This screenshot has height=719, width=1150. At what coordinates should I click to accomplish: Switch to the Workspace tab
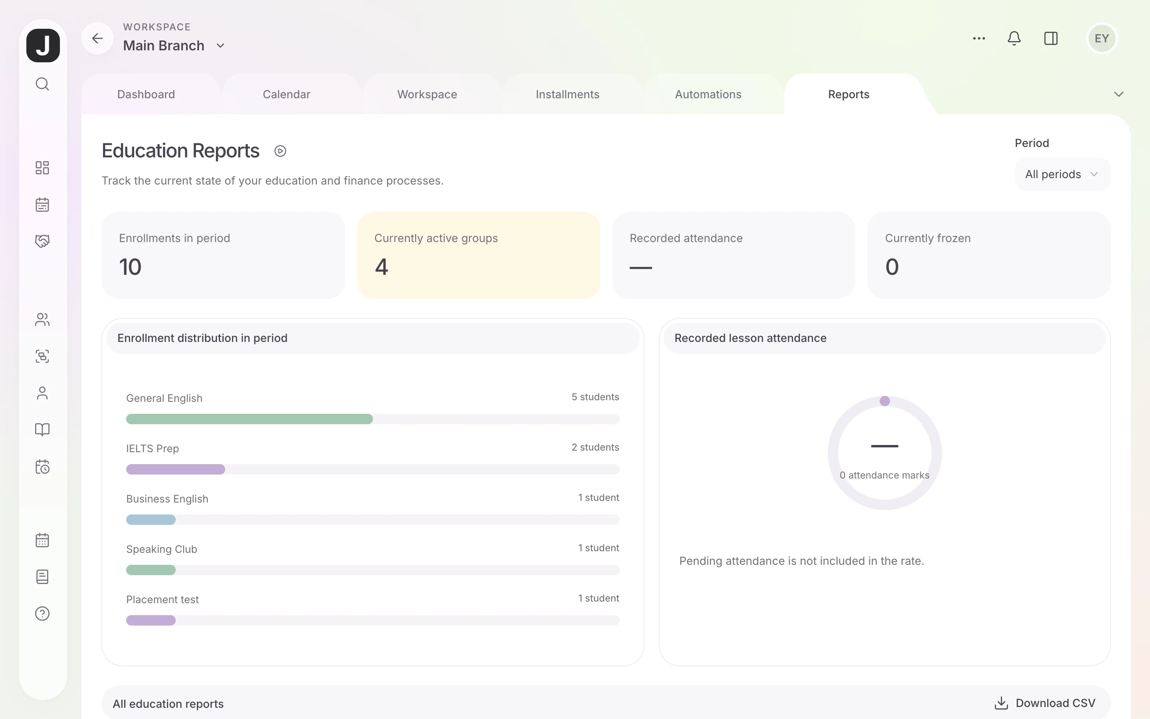[427, 94]
